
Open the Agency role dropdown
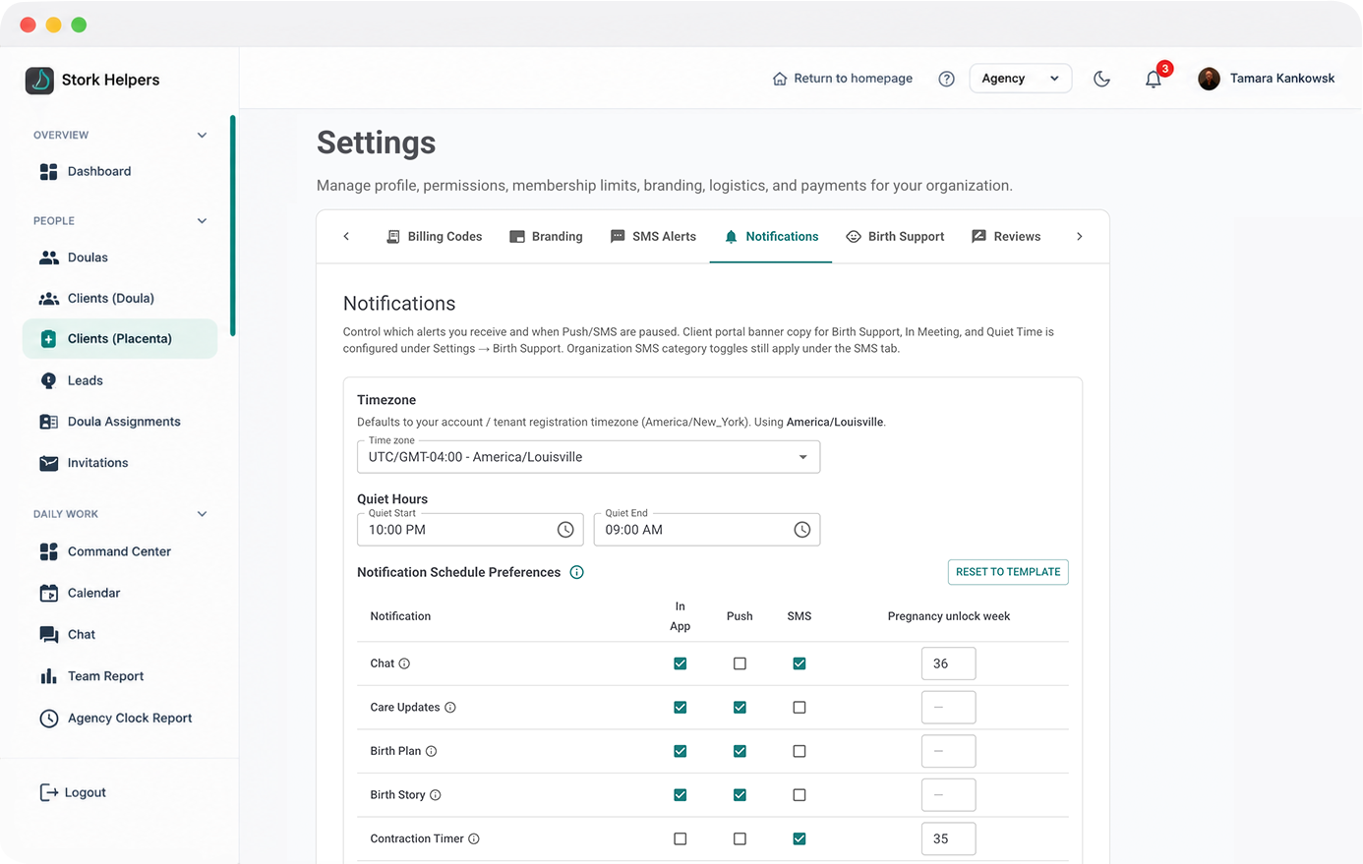click(1020, 79)
